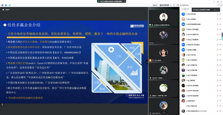Click the orange host badge on 学促 tile
223x115 pixels.
[150, 60]
